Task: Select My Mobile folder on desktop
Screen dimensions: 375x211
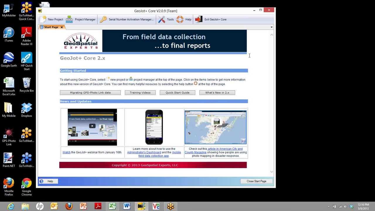Action: point(9,110)
